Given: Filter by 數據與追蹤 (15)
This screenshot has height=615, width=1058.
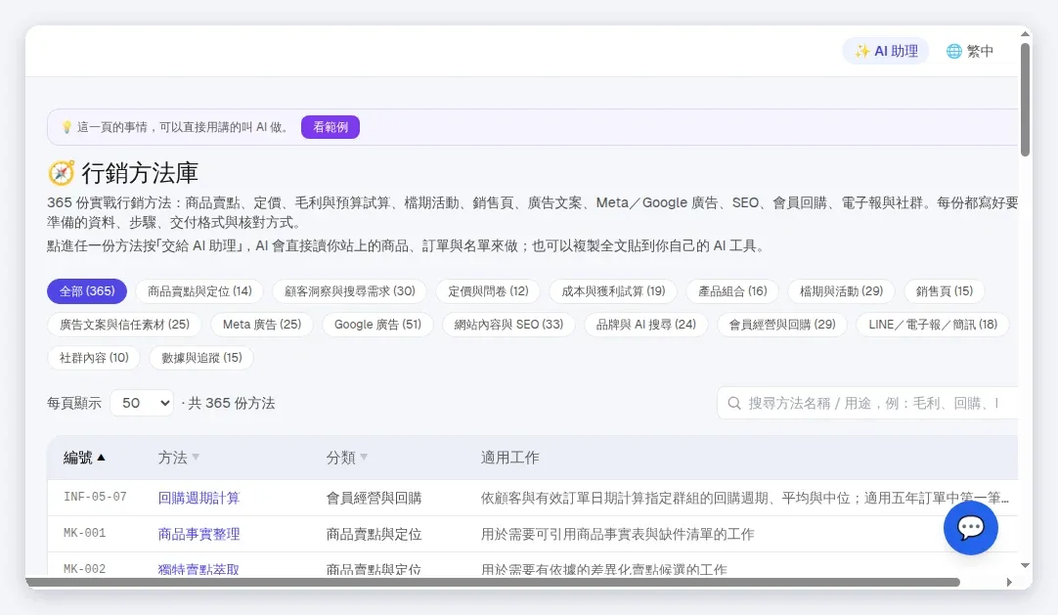Looking at the screenshot, I should tap(201, 358).
